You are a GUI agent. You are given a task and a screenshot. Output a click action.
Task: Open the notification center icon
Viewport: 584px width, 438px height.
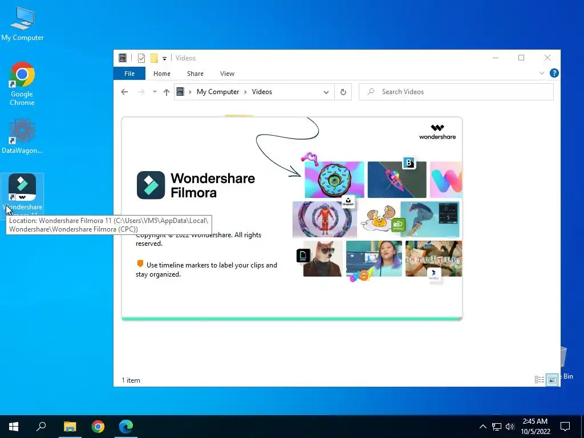click(x=565, y=427)
